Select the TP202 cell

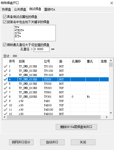(50, 84)
